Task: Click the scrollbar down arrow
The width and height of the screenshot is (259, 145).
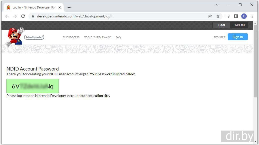Action: (x=255, y=141)
